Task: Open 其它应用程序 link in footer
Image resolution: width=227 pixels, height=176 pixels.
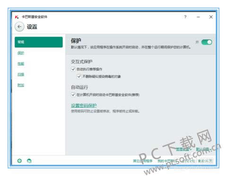Action: [143, 161]
